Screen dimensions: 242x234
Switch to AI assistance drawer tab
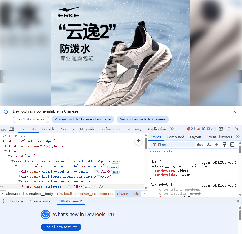pos(40,201)
